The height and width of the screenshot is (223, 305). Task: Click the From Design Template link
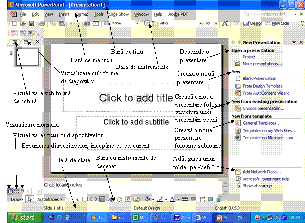(x=261, y=86)
